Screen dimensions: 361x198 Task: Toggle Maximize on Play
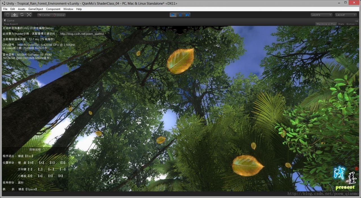coord(326,24)
